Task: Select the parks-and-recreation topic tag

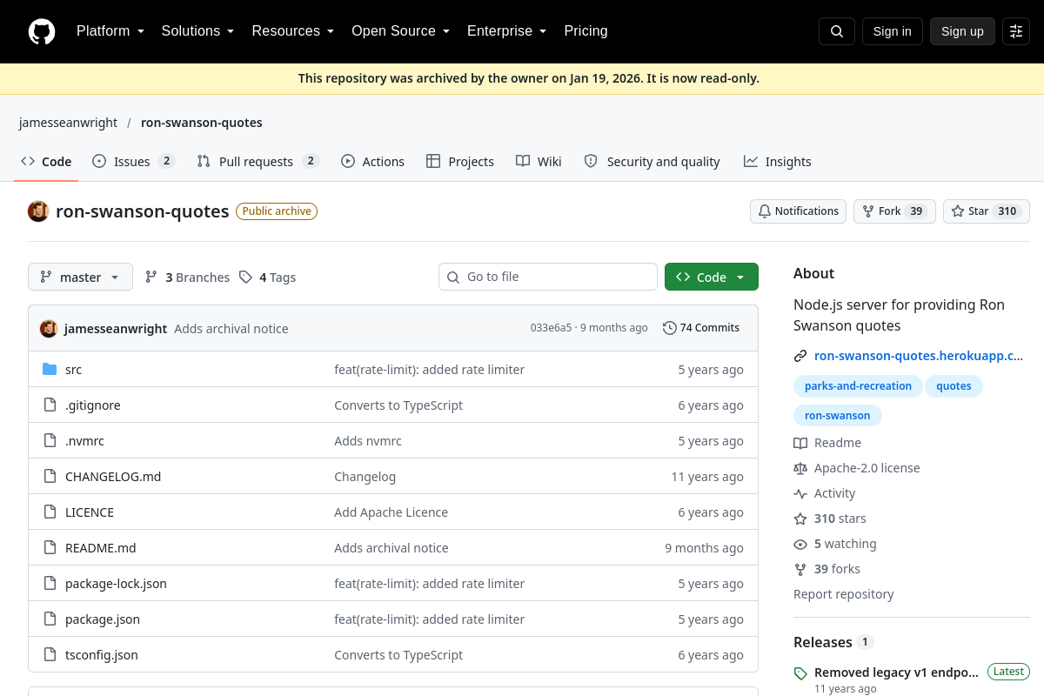Action: point(858,386)
